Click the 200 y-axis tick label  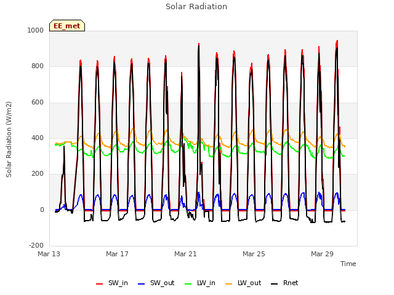coord(38,173)
